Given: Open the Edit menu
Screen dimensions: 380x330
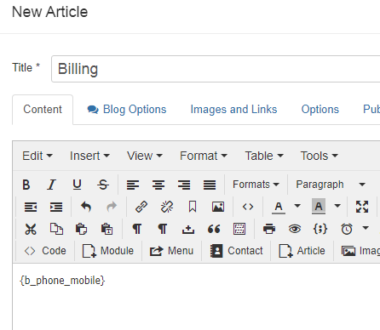Looking at the screenshot, I should (37, 156).
